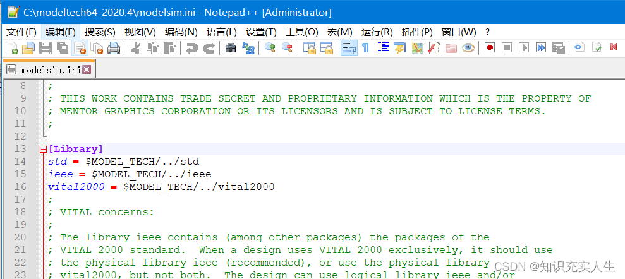This screenshot has height=279, width=625.
Task: Click the Cut scissors icon
Action: pos(135,48)
